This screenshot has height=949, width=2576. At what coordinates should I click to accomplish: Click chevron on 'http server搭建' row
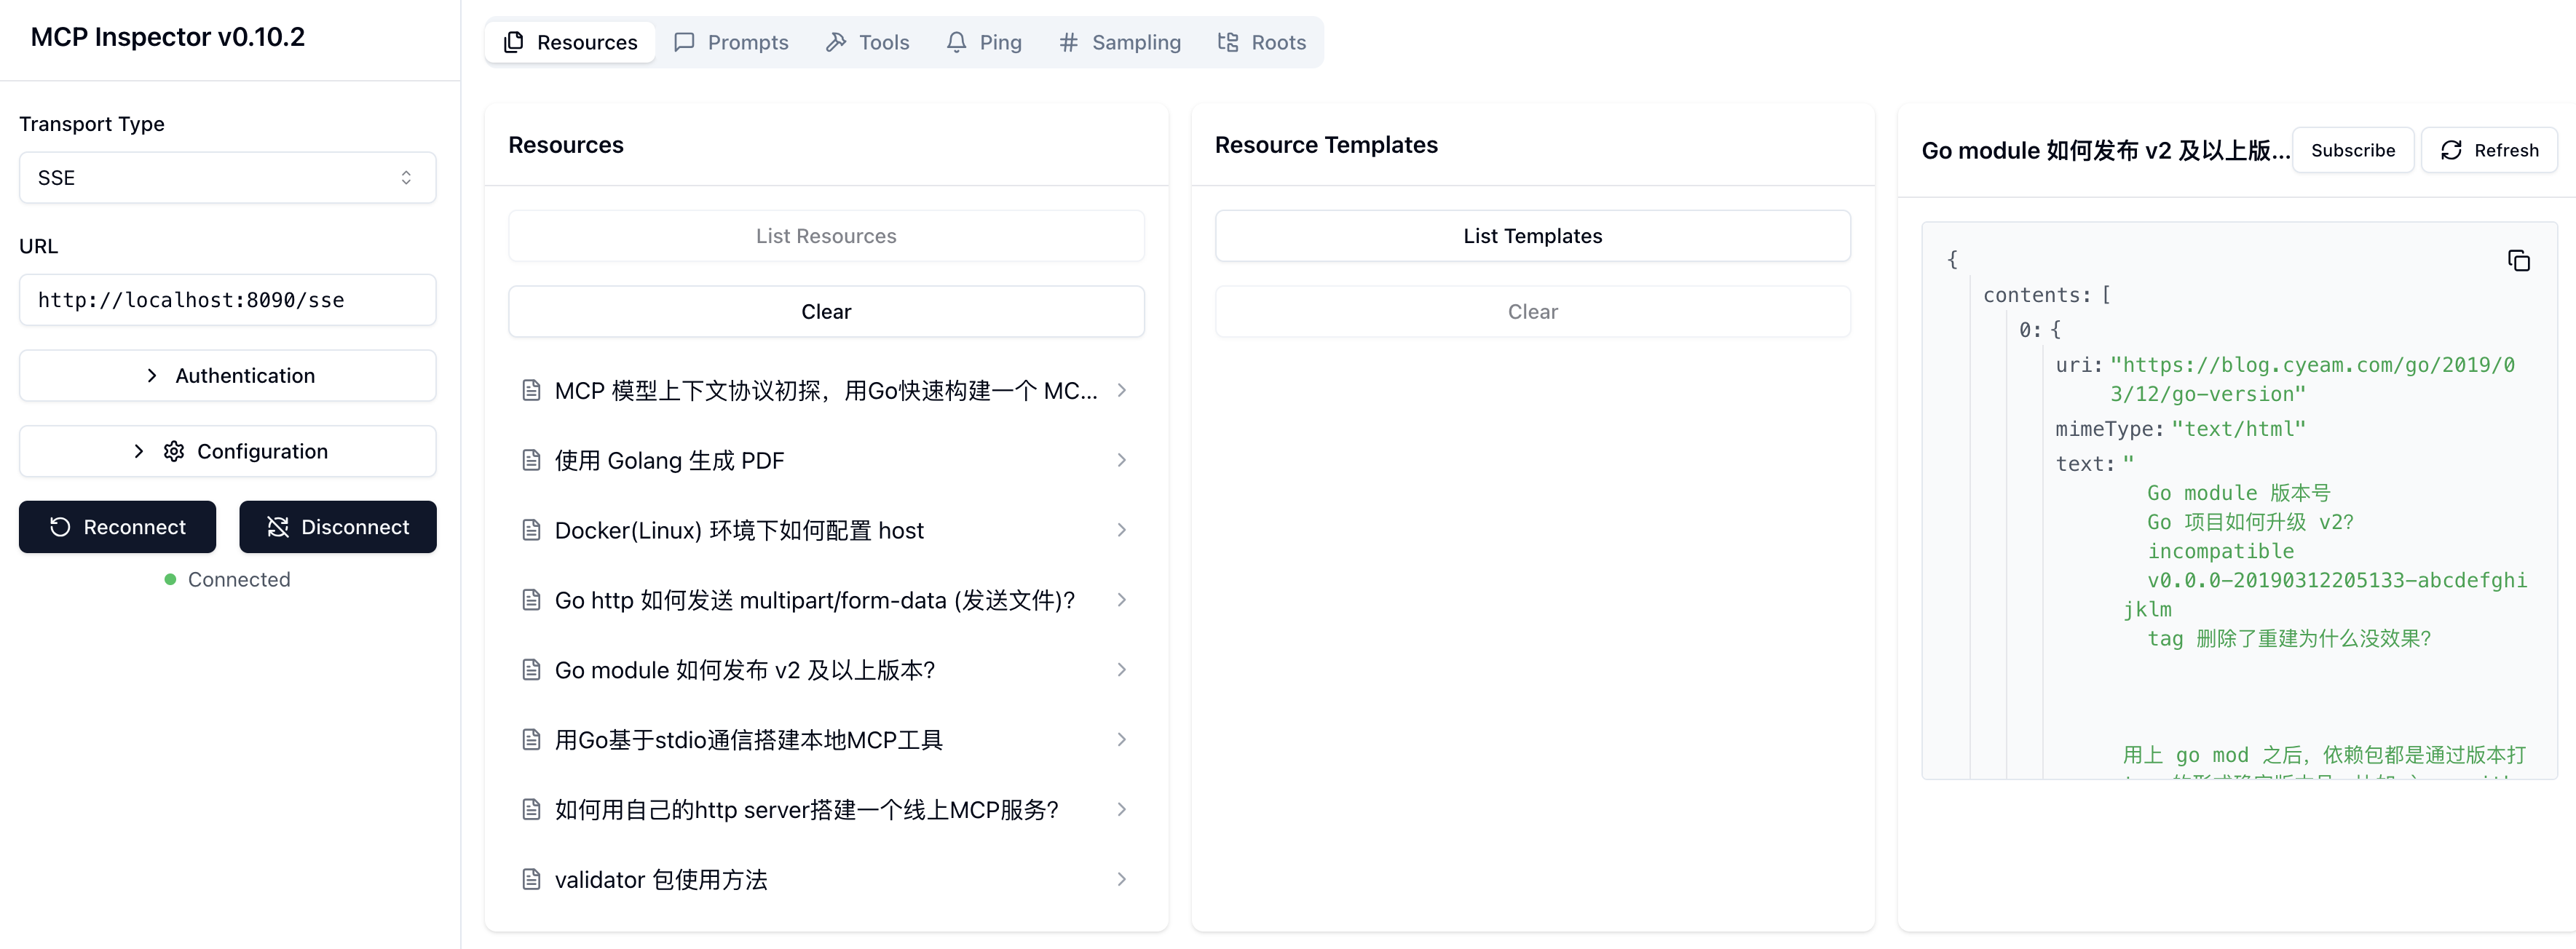coord(1121,810)
